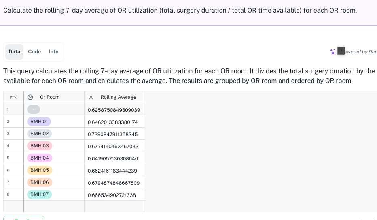This screenshot has width=377, height=220.
Task: Click the Rolling Average text type icon
Action: pyautogui.click(x=91, y=97)
